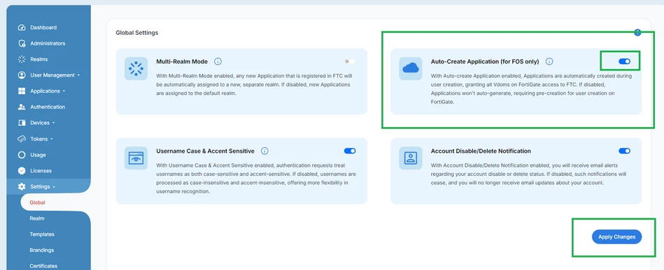The image size is (664, 270).
Task: Click the Global Settings heading
Action: (x=136, y=33)
